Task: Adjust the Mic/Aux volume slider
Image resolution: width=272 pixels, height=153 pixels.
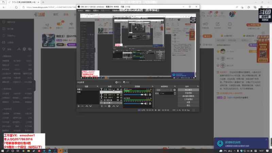Action: [134, 95]
